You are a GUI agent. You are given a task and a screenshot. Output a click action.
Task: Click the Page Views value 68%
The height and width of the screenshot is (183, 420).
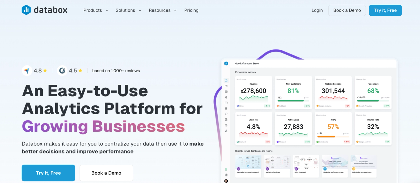tap(373, 91)
